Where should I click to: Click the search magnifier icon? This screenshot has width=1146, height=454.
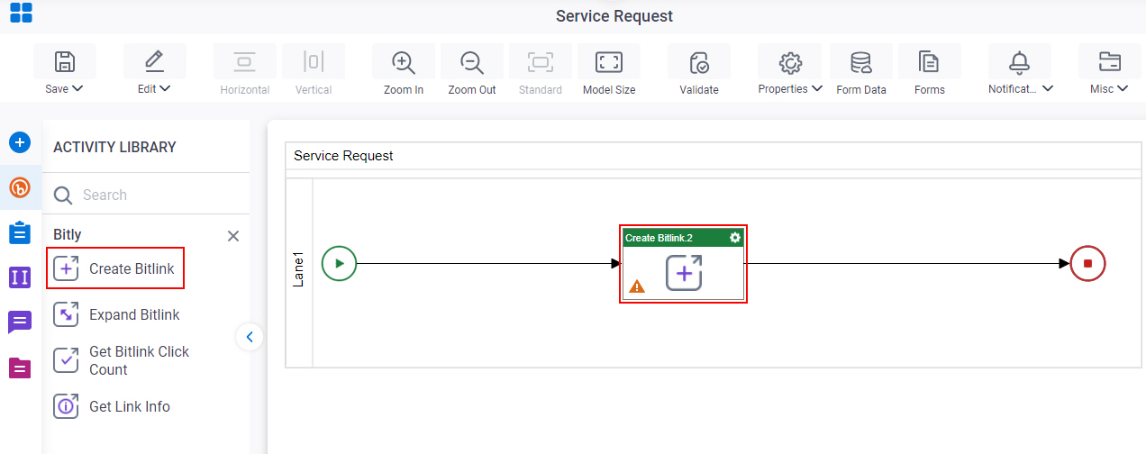point(63,195)
